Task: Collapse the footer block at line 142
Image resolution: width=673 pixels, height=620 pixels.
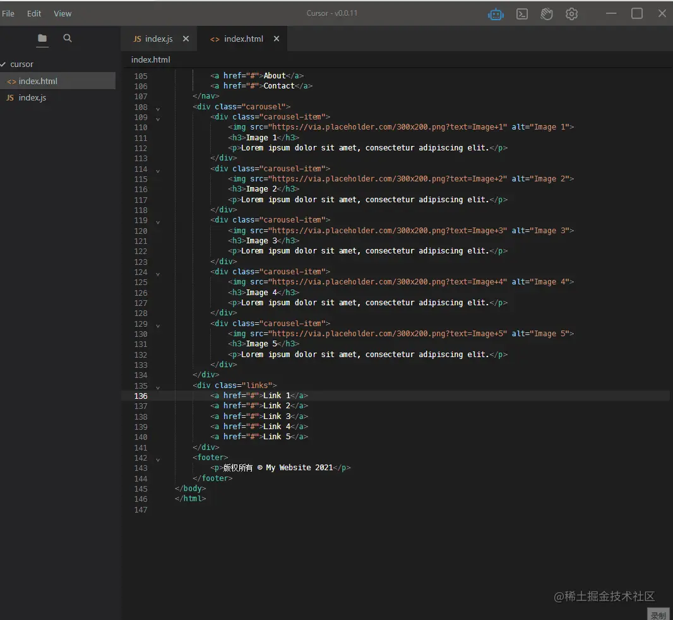Action: [x=158, y=459]
